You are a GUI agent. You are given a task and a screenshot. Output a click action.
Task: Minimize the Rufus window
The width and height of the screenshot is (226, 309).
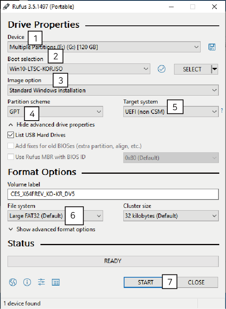(x=171, y=7)
